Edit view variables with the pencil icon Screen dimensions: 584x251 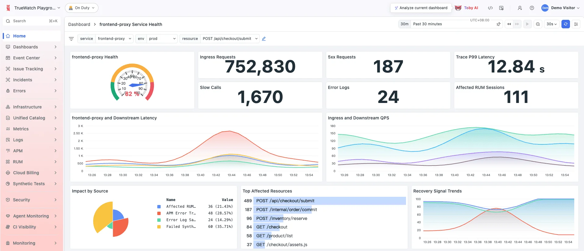(x=264, y=39)
